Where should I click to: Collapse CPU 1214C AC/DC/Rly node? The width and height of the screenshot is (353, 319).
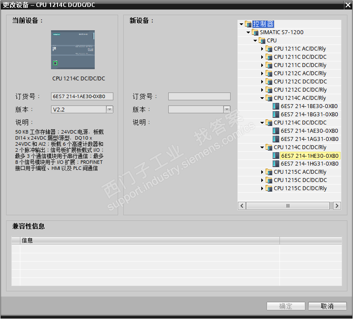coord(262,98)
